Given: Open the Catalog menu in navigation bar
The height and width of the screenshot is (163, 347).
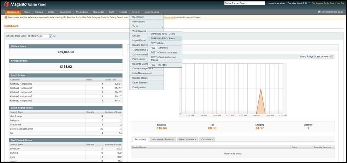Looking at the screenshot, I should (x=39, y=12).
